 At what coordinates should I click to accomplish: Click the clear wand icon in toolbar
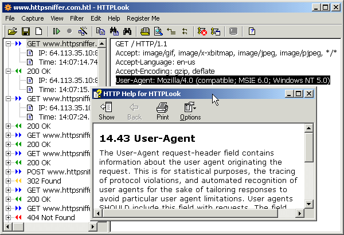(83, 31)
